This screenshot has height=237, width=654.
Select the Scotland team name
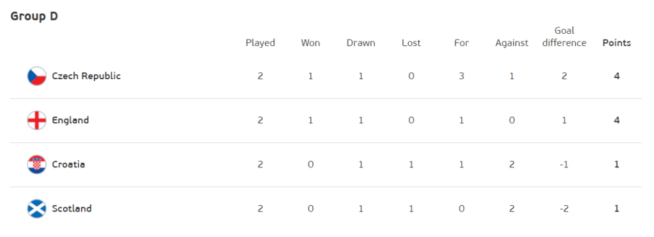(72, 209)
